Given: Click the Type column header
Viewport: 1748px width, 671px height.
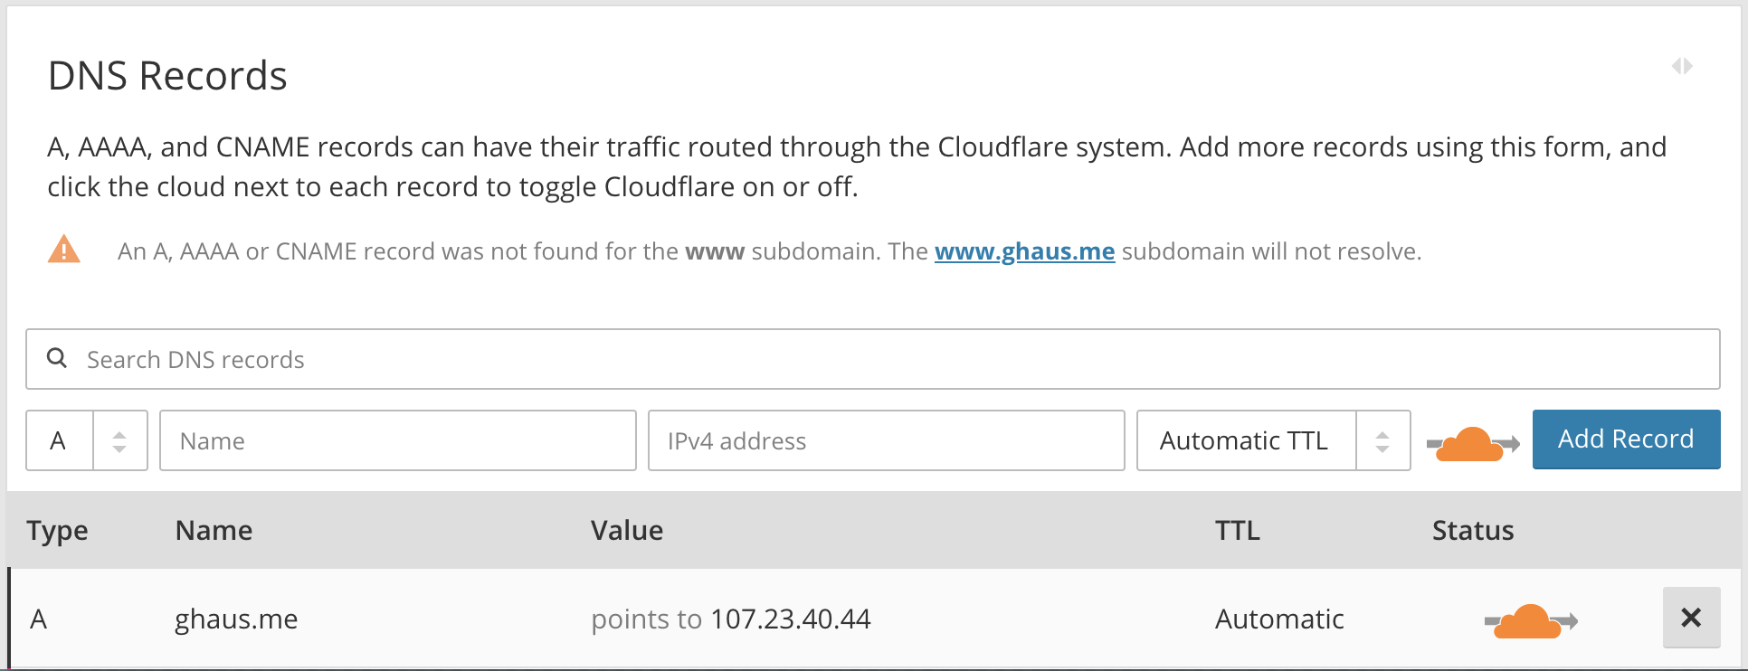Looking at the screenshot, I should [57, 530].
